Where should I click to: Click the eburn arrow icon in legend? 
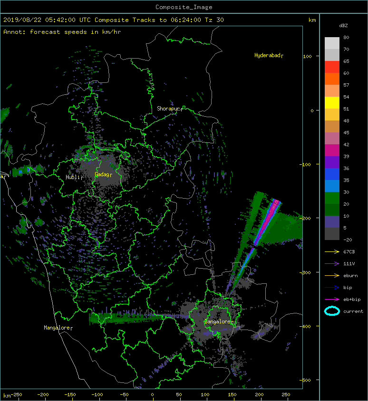pyautogui.click(x=332, y=275)
